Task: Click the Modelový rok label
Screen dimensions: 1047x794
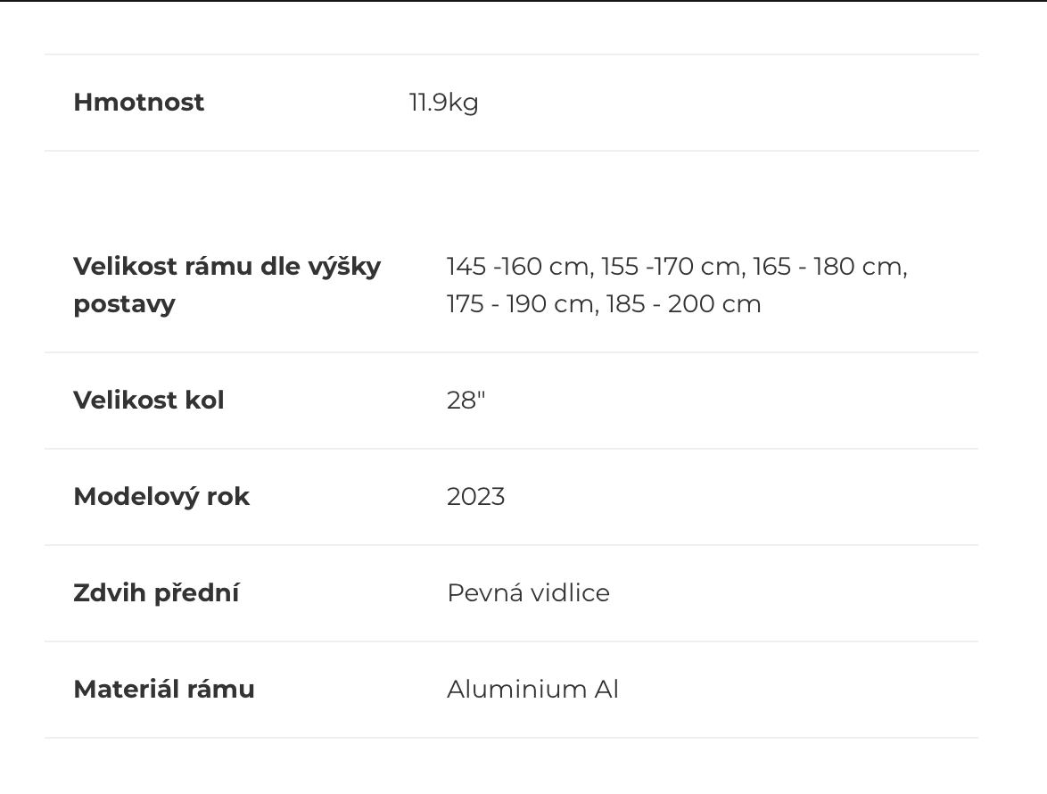Action: tap(161, 497)
